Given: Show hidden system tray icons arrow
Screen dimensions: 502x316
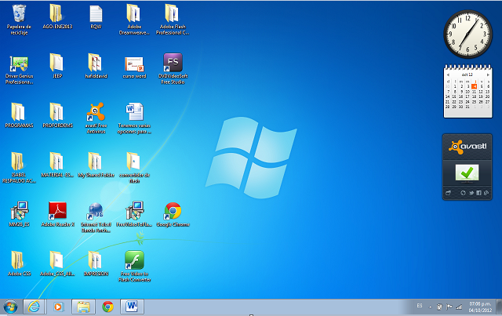Looking at the screenshot, I should 431,307.
